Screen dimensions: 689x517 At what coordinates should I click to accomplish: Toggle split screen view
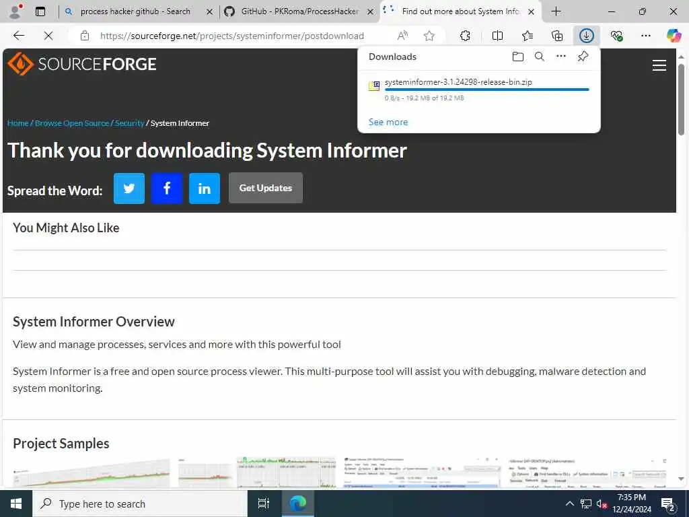coord(497,36)
